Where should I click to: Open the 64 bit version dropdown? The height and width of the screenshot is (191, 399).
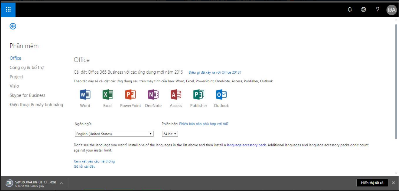click(x=170, y=134)
